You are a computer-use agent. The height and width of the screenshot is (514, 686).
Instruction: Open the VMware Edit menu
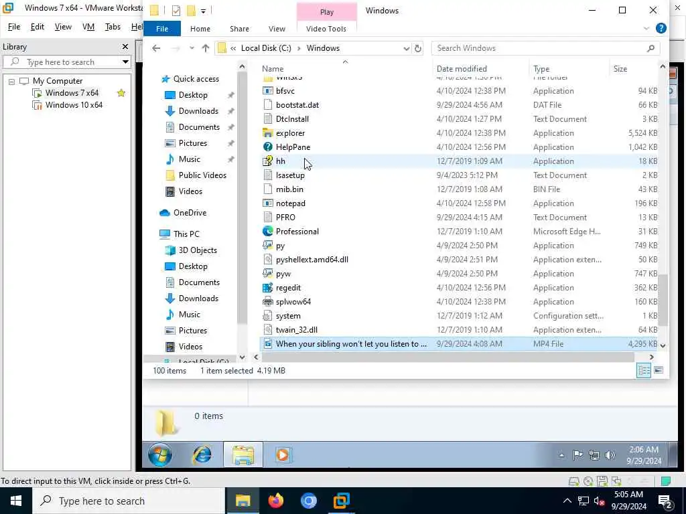pos(38,27)
